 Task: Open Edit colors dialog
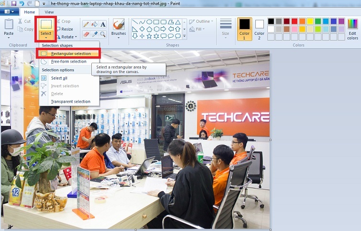point(352,28)
